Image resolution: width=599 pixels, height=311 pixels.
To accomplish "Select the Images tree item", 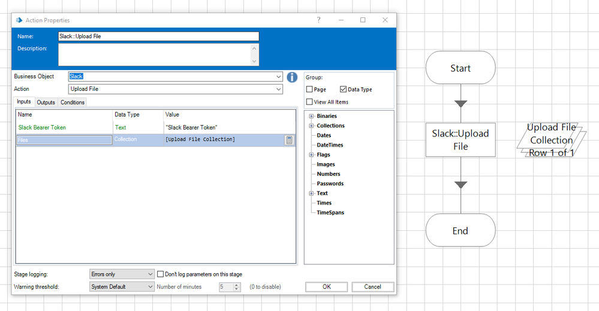I will (x=326, y=164).
